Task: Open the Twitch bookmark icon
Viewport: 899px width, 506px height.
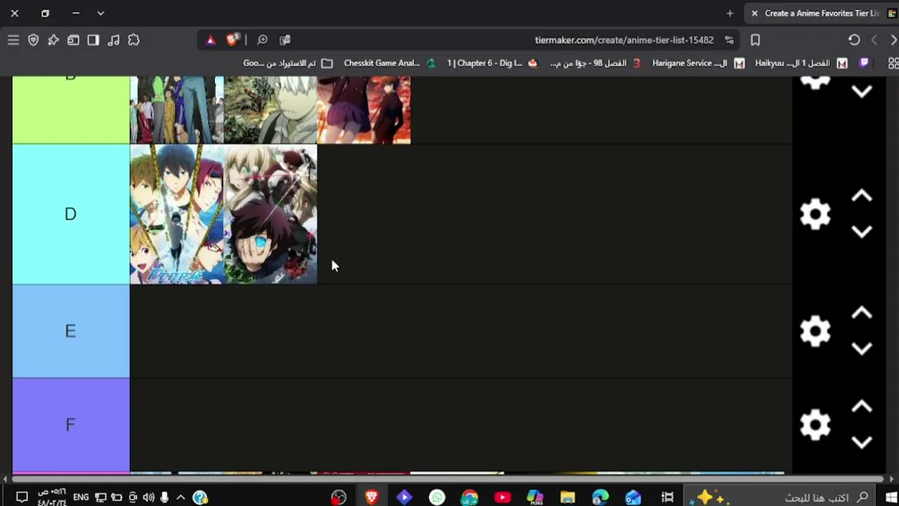Action: (864, 63)
